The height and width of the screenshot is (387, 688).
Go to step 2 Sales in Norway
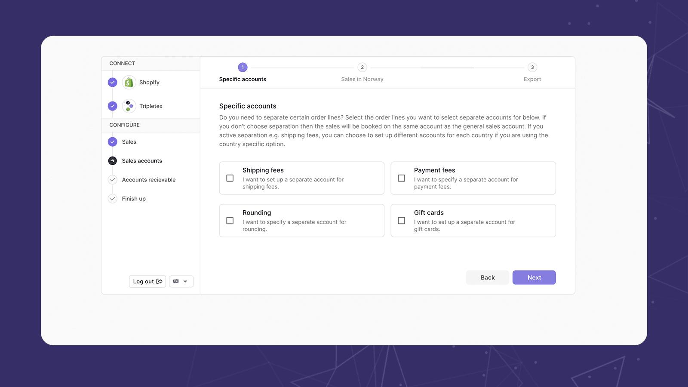362,68
